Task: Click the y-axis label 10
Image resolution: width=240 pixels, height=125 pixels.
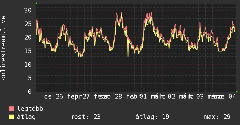Action: 28,65
